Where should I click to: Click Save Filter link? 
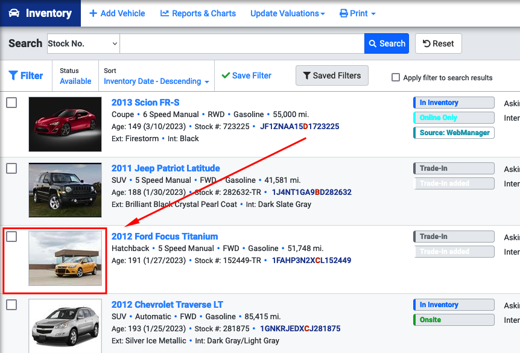[x=246, y=75]
